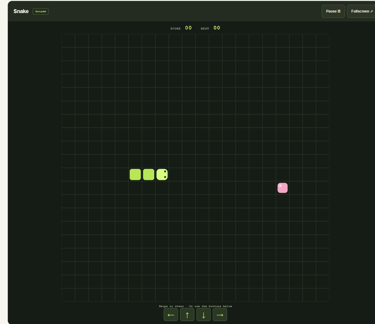
Task: Click the snake's head with eyes
Action: [162, 175]
